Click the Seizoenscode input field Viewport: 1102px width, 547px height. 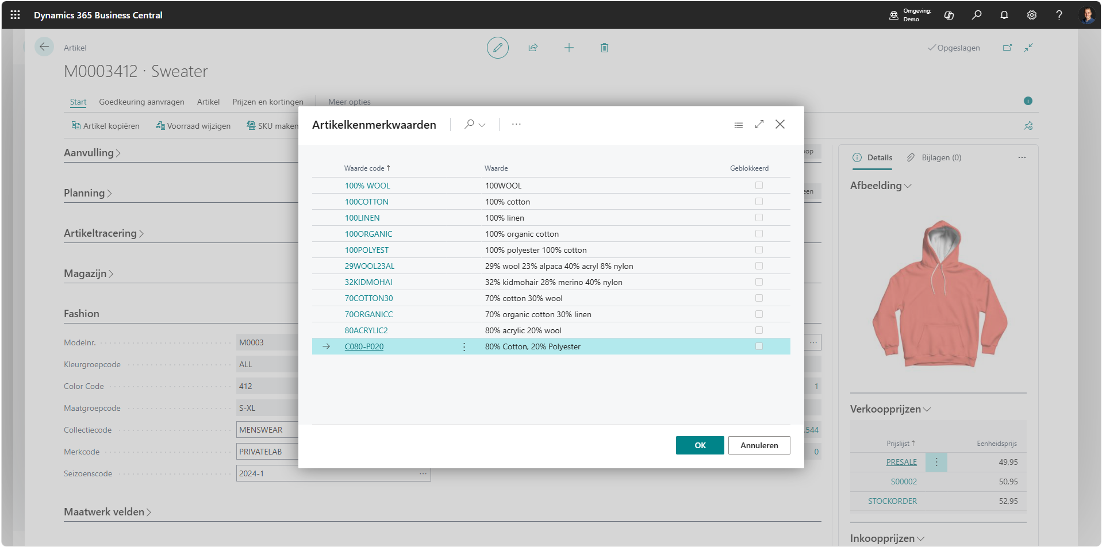point(333,473)
